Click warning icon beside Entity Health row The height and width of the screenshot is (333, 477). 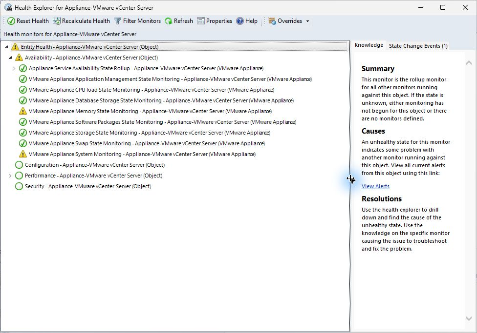pyautogui.click(x=15, y=47)
